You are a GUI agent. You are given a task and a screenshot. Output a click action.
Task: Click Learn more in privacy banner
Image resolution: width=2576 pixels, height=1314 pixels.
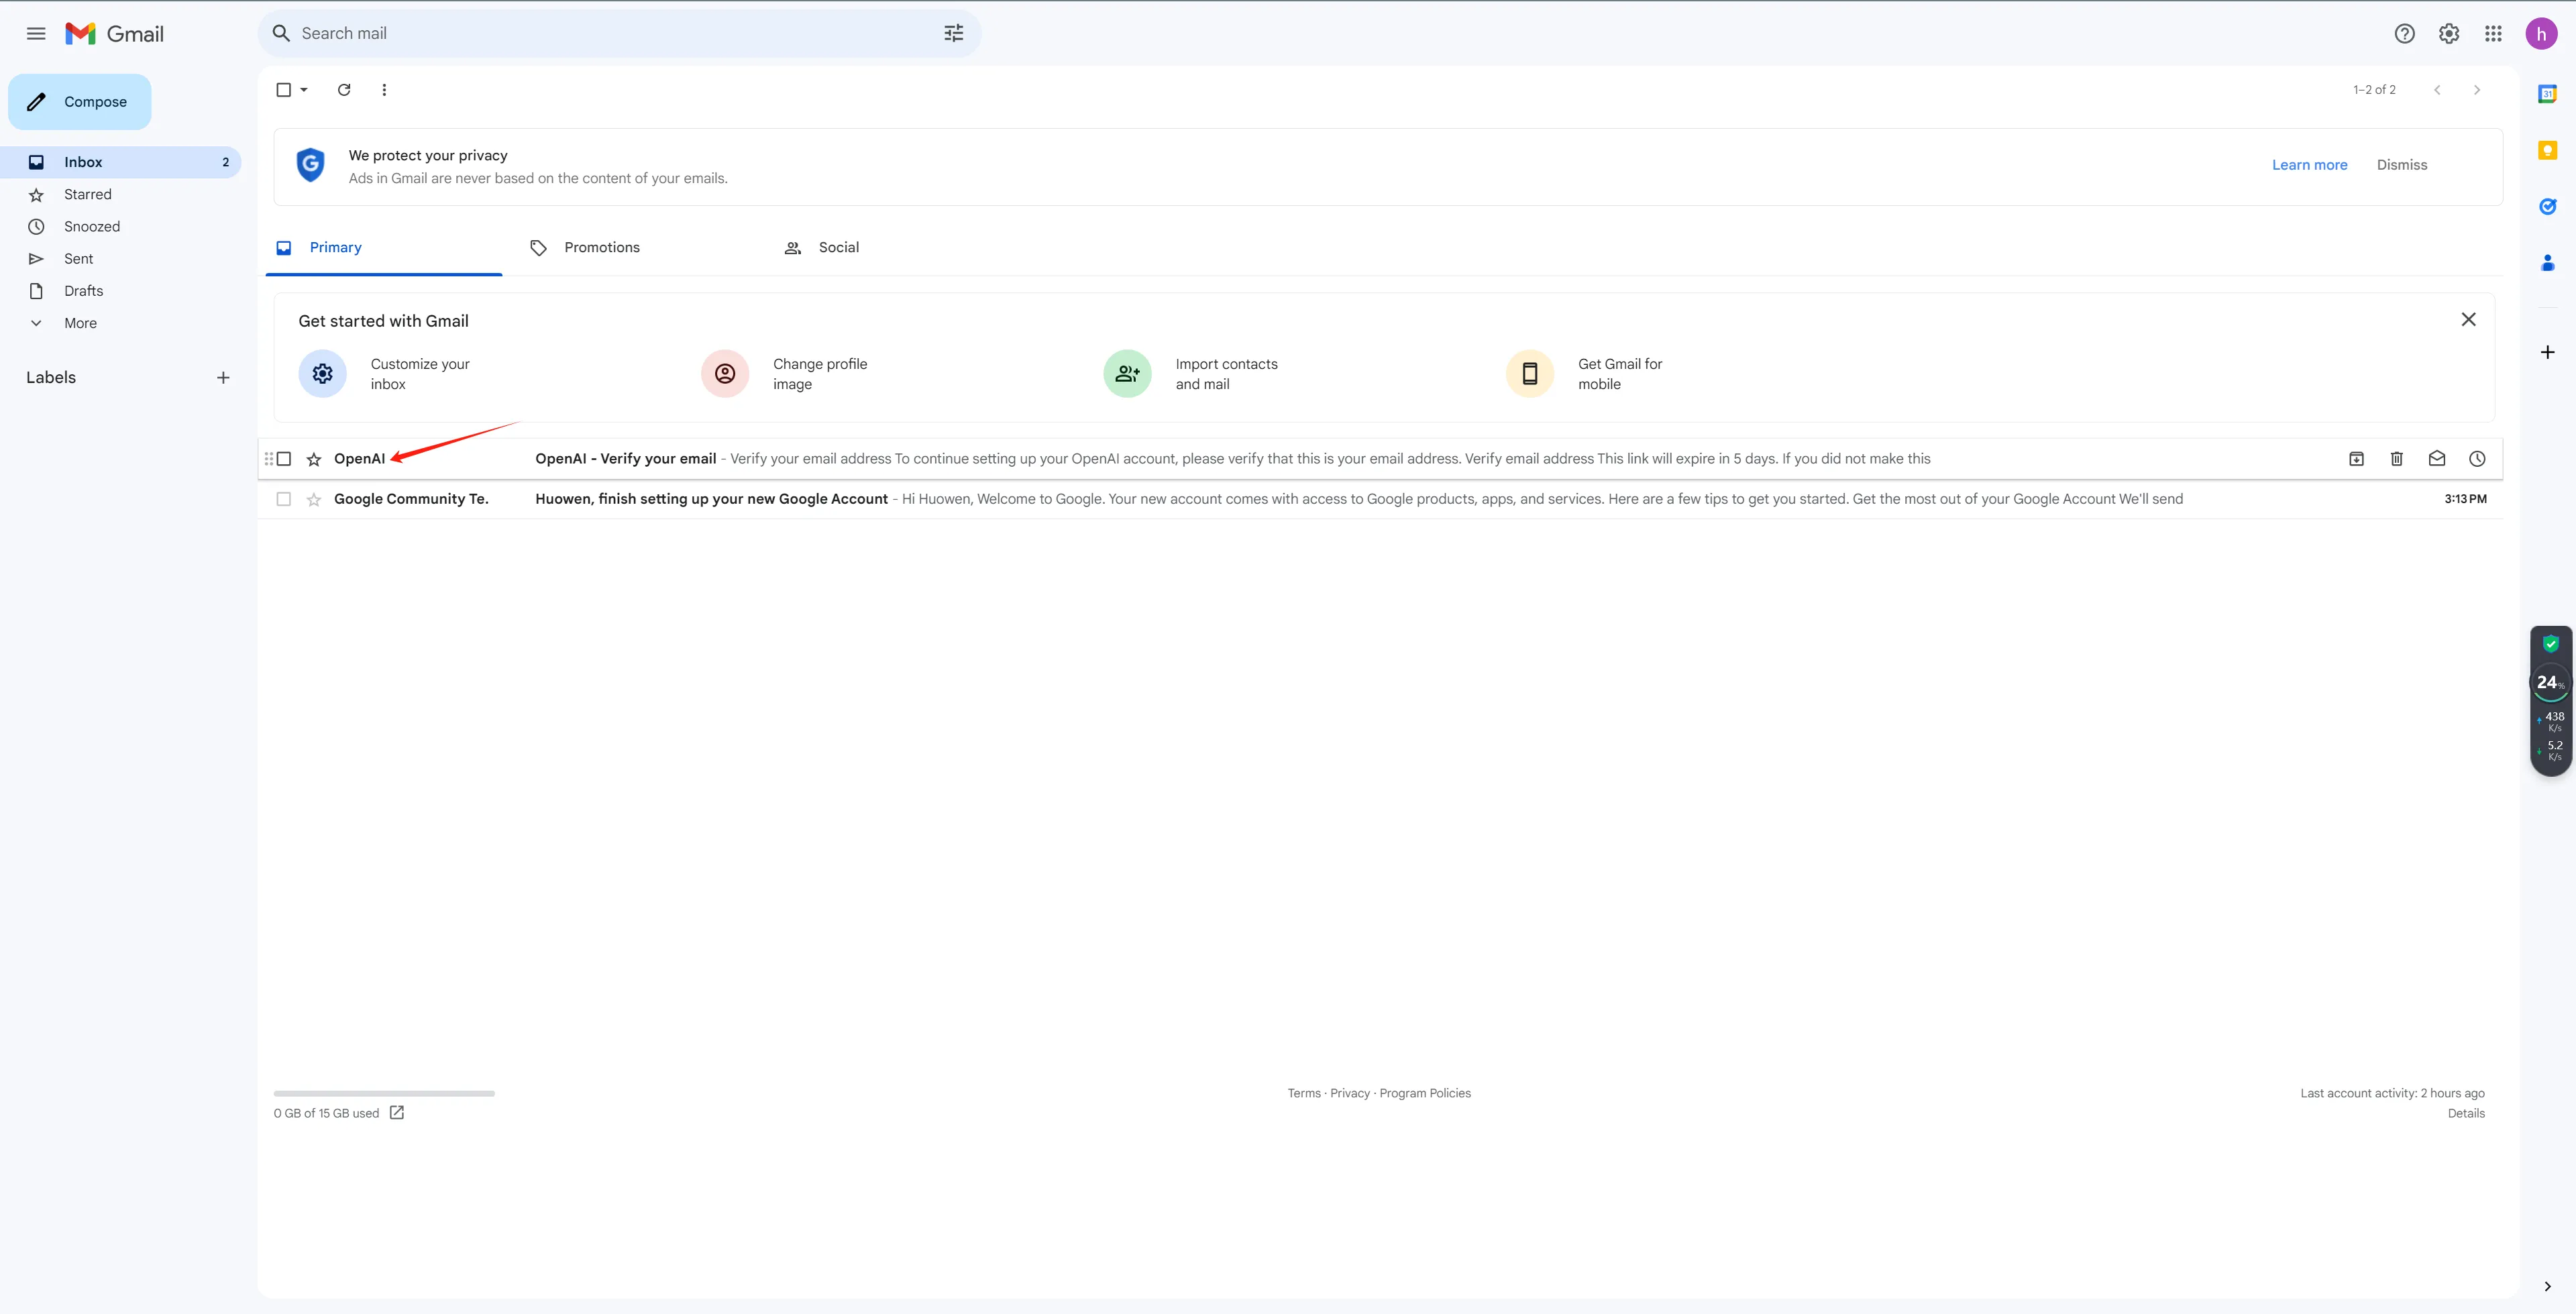coord(2309,165)
